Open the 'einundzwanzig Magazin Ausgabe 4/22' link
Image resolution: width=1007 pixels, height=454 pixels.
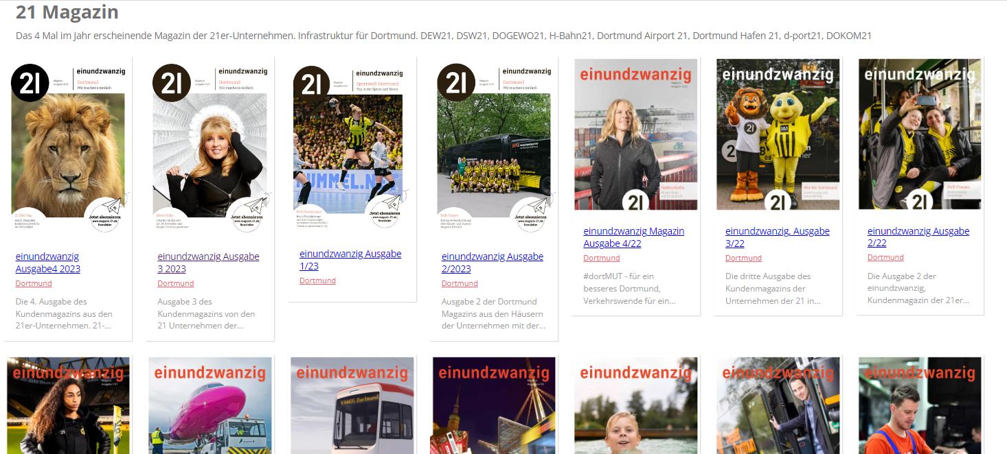[634, 237]
